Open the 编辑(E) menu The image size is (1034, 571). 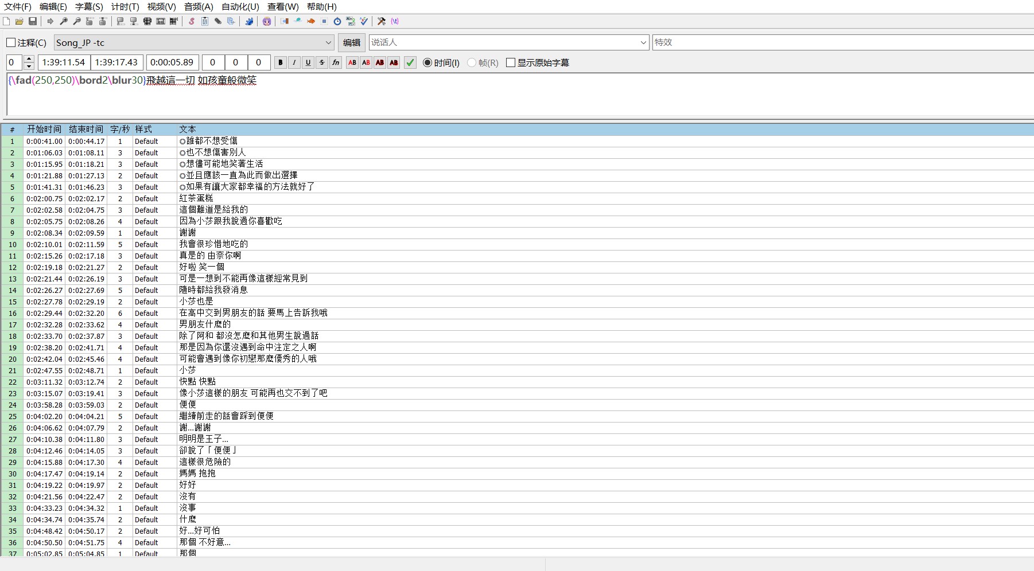coord(53,7)
